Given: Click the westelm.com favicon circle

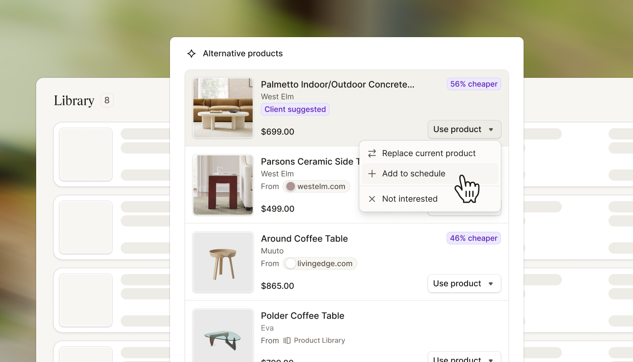Looking at the screenshot, I should [290, 186].
